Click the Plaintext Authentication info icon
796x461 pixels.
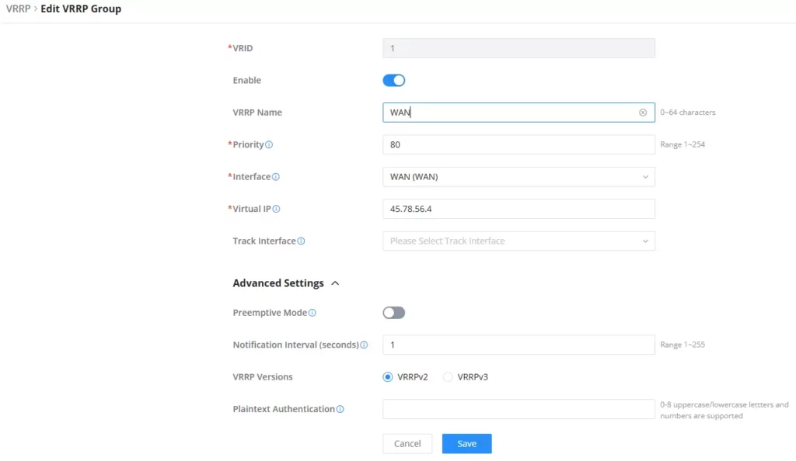[x=340, y=409]
